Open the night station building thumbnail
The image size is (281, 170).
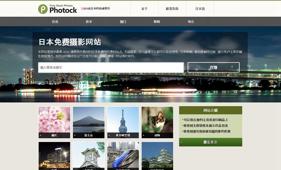[54, 156]
